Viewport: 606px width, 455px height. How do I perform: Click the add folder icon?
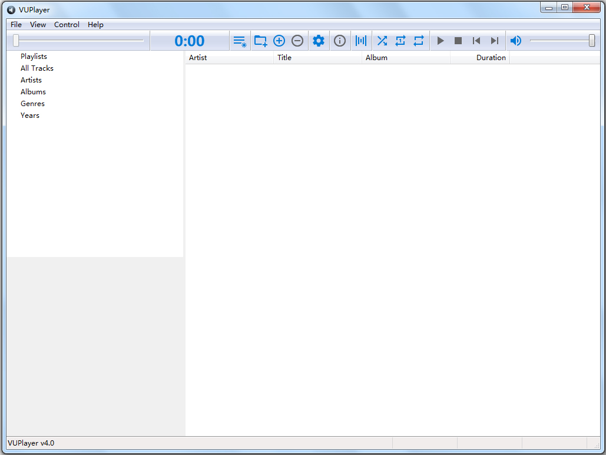coord(260,41)
